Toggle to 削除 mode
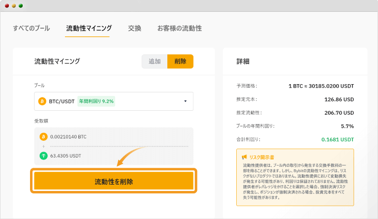378x219 pixels. [180, 62]
